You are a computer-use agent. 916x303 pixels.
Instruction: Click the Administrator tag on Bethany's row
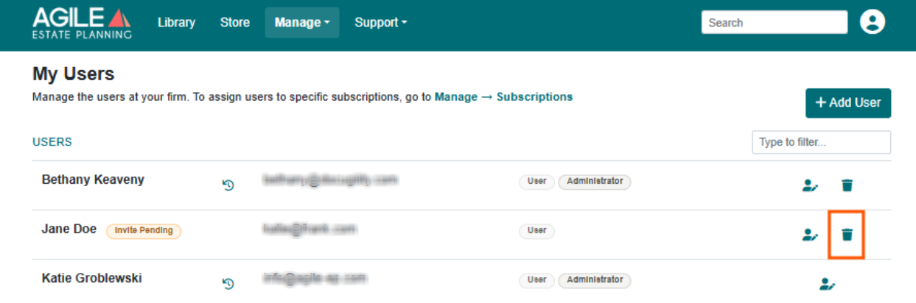[x=595, y=181]
